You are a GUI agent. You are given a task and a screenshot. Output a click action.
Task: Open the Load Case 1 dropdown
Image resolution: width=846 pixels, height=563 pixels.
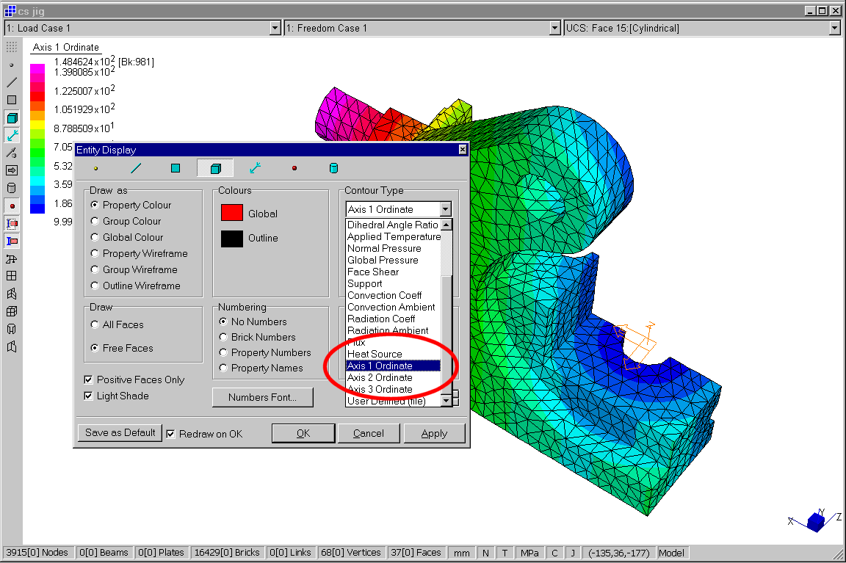click(275, 28)
